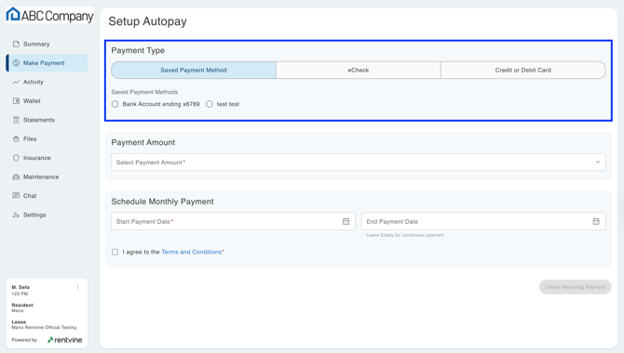Switch to the eCheck payment tab
This screenshot has width=624, height=353.
click(x=359, y=71)
